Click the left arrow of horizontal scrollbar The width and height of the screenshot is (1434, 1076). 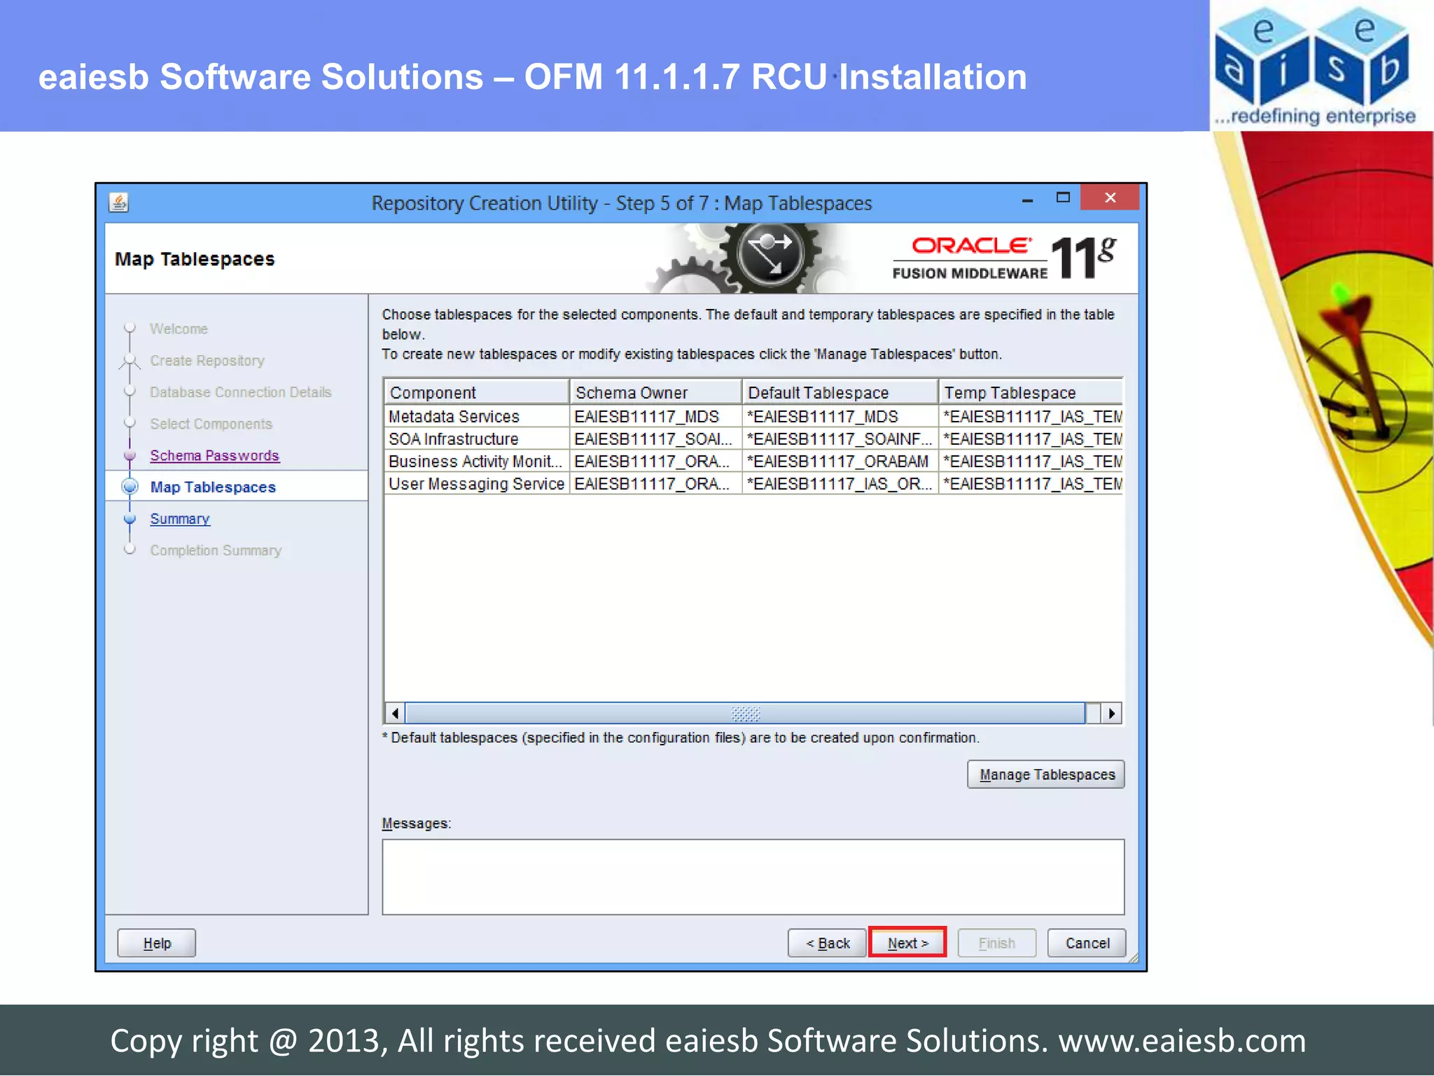click(x=395, y=713)
